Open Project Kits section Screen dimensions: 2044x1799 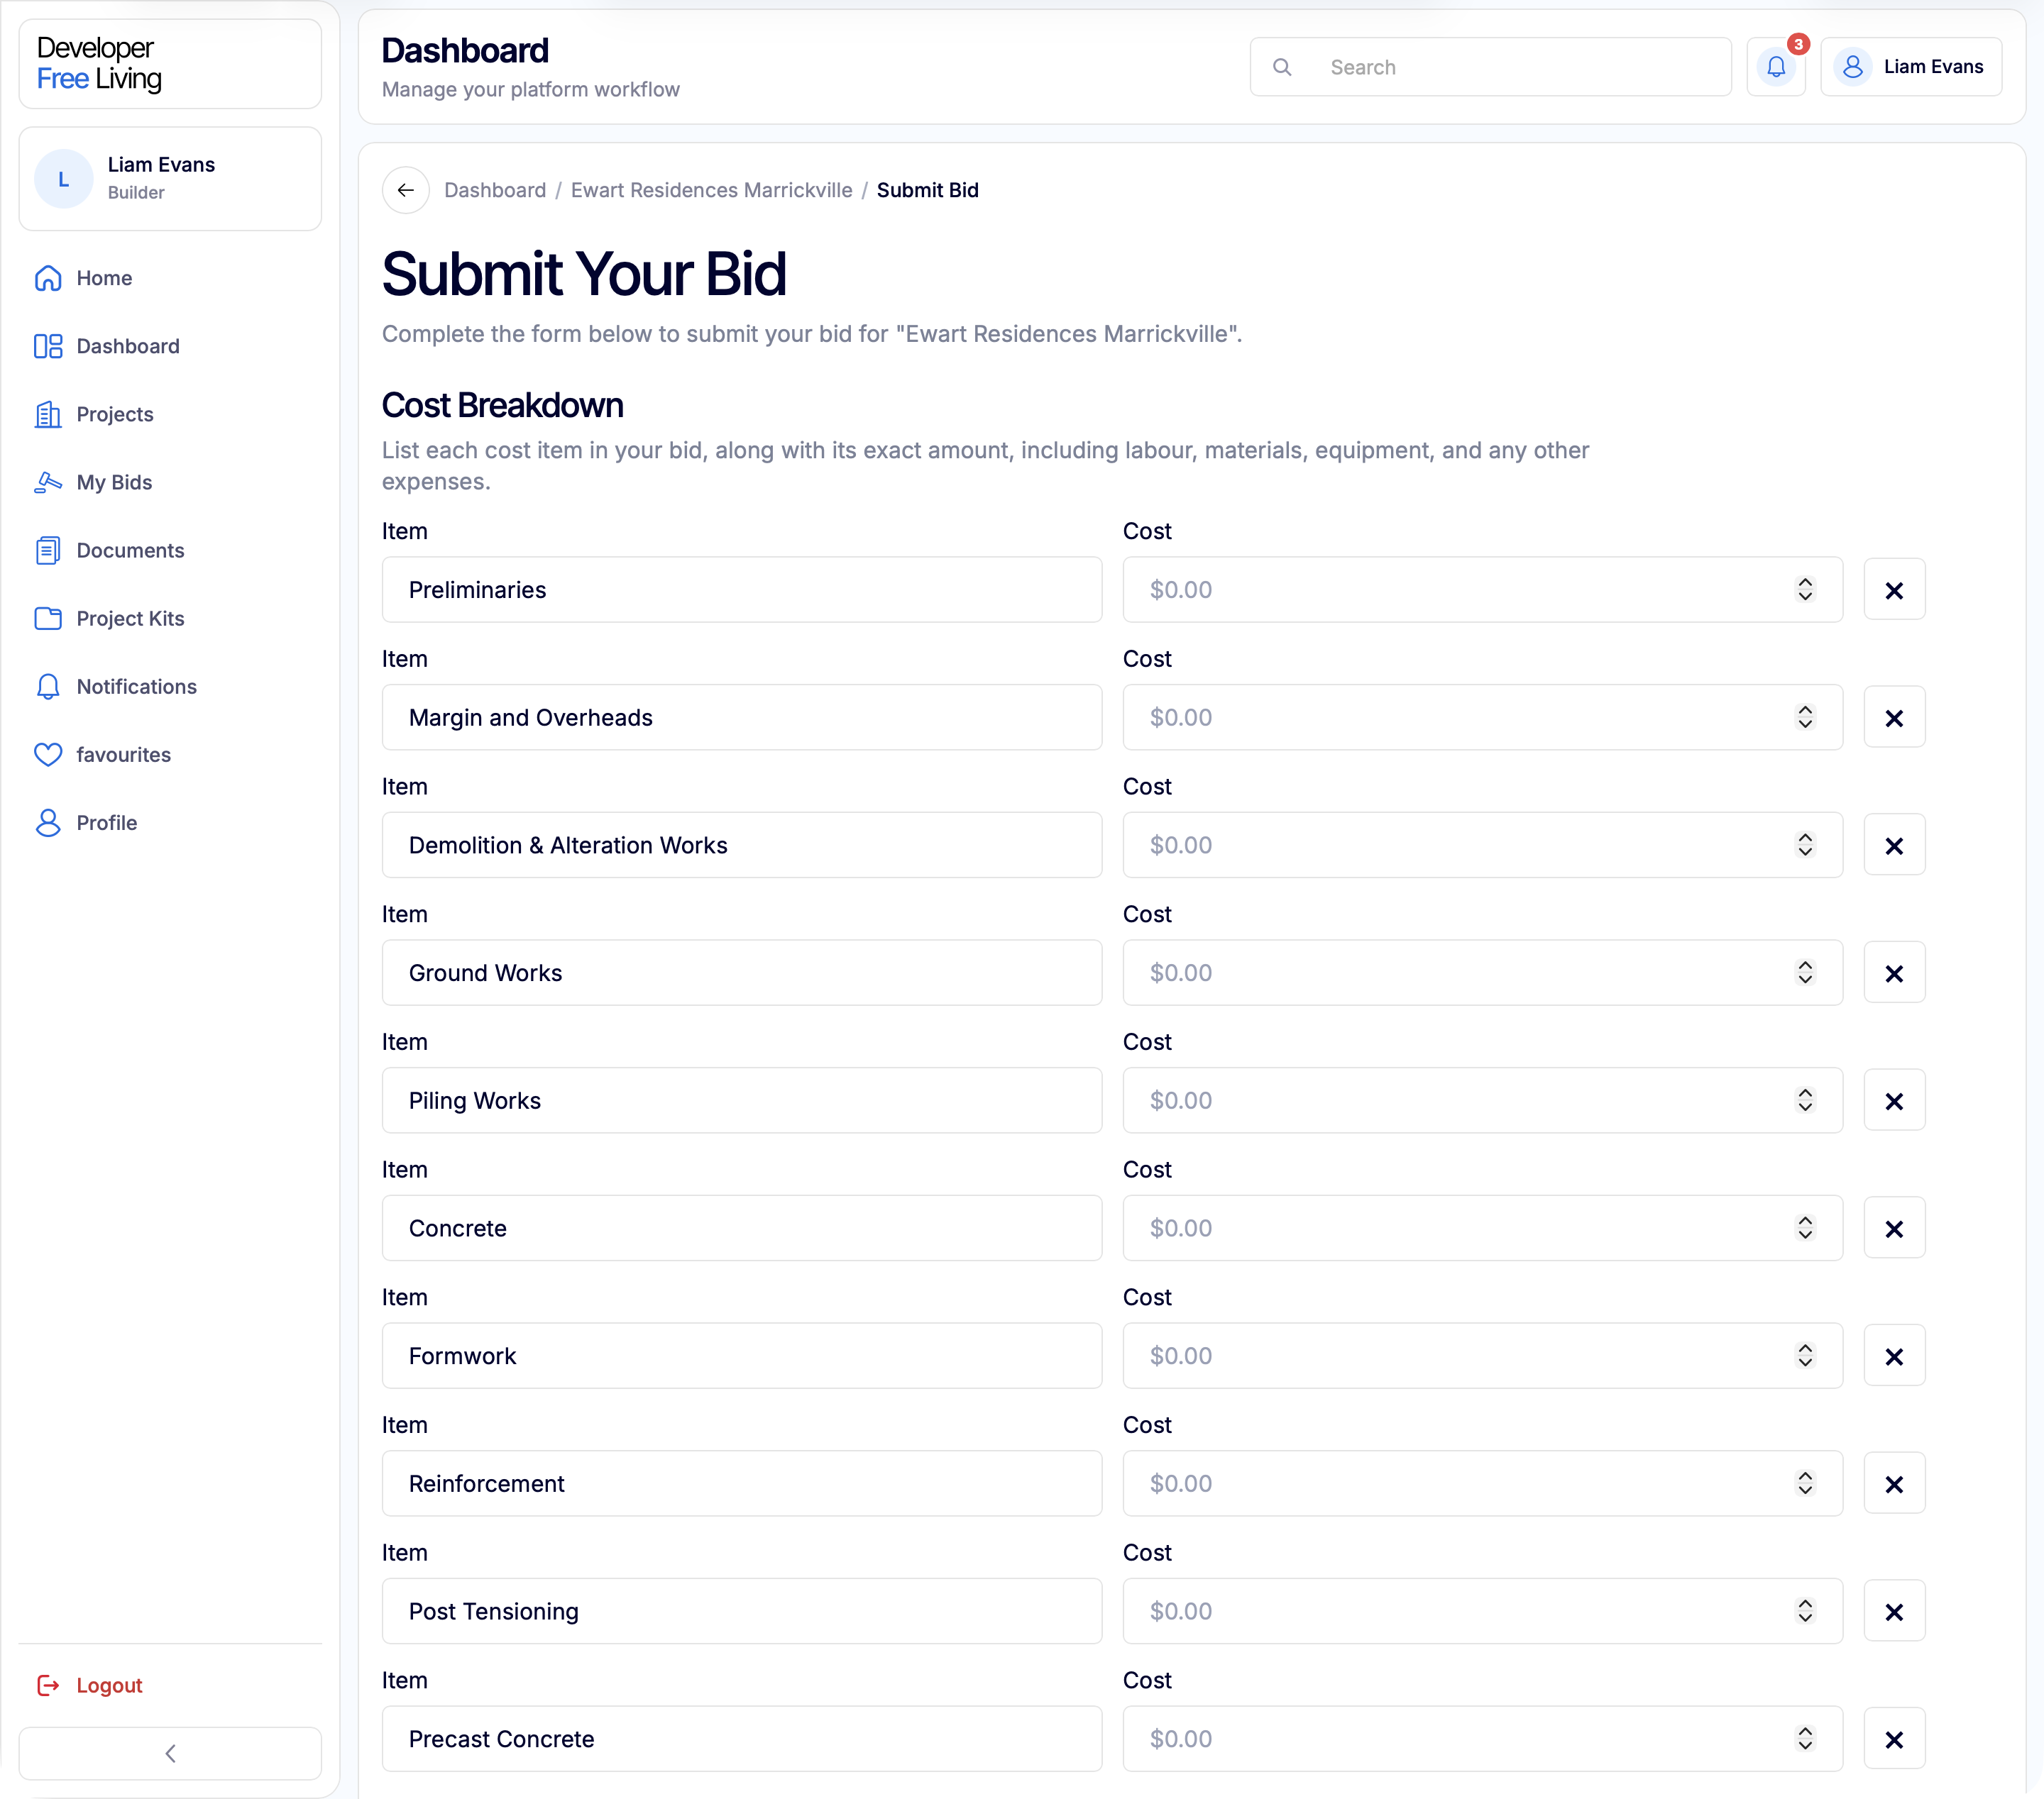coord(170,619)
